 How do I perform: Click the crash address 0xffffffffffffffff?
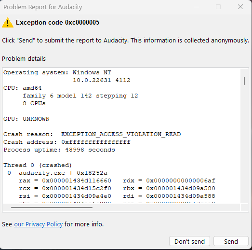[x=96, y=142]
